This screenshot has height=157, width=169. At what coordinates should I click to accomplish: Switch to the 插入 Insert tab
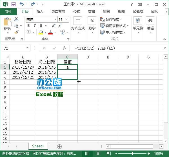[x=40, y=12]
